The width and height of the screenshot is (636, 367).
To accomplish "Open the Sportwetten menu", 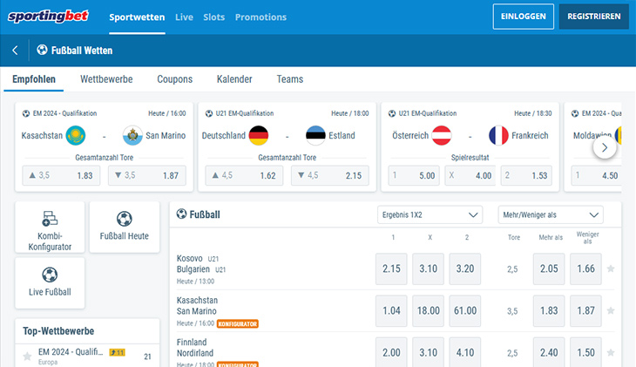I will coord(137,17).
